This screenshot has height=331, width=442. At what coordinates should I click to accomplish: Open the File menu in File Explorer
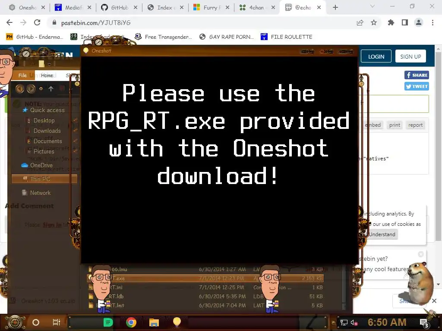tap(22, 75)
